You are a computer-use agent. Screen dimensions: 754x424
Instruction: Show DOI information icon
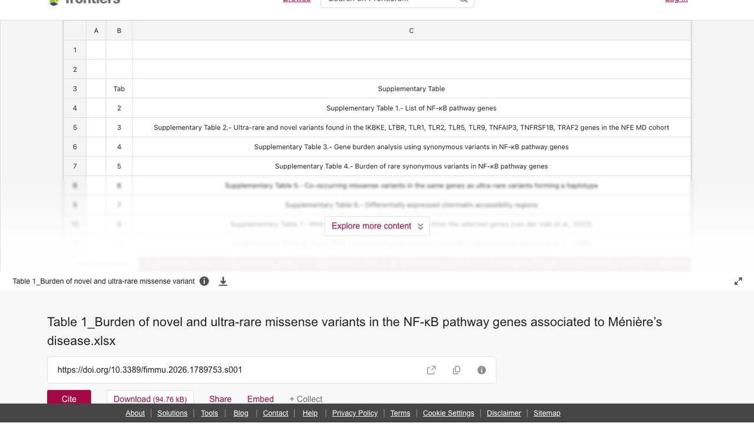pyautogui.click(x=482, y=370)
